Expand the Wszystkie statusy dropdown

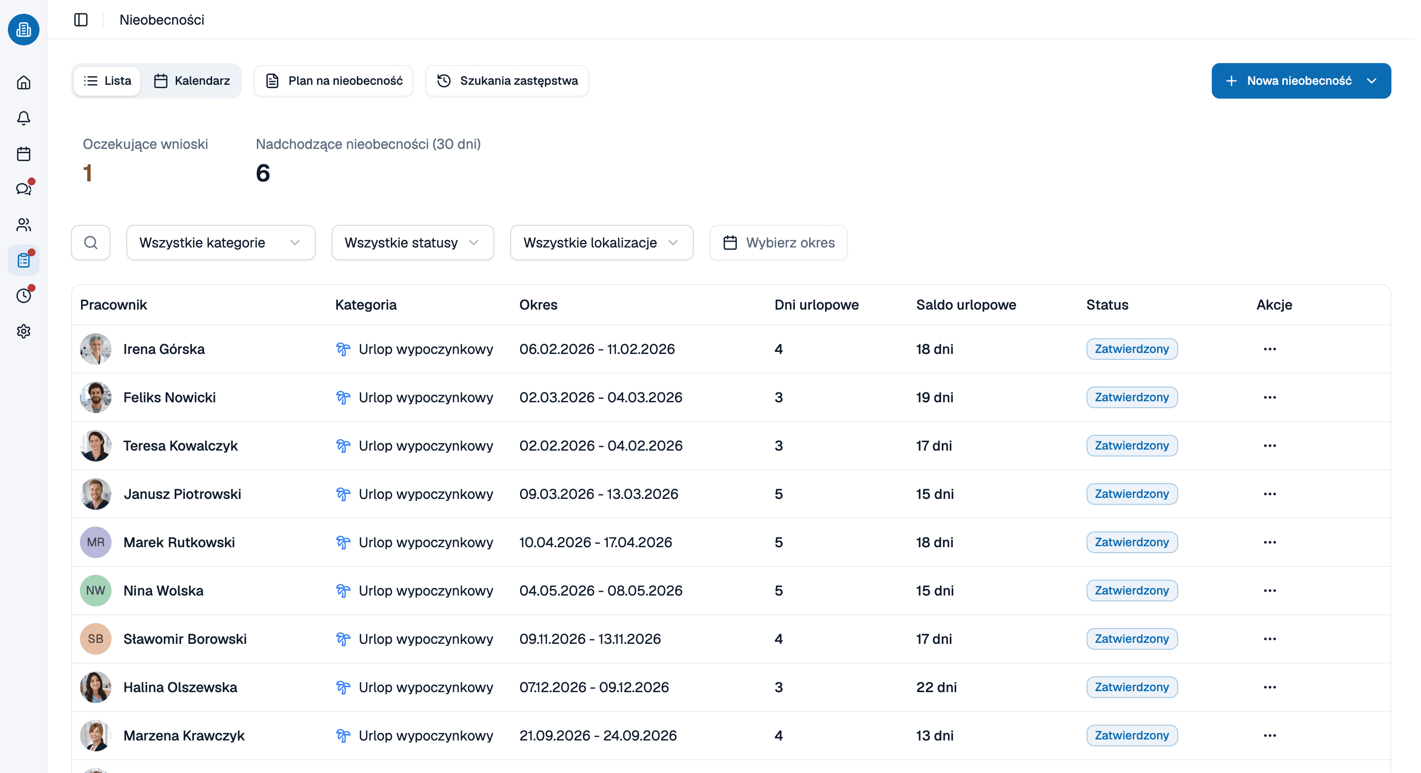tap(412, 243)
